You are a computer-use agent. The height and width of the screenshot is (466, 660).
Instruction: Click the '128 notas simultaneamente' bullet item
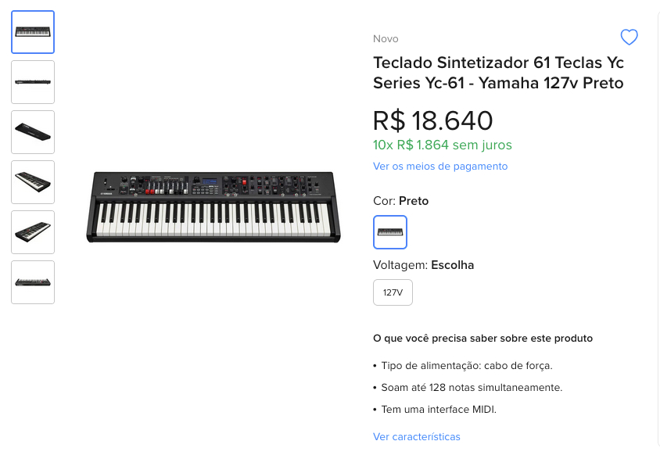[472, 387]
